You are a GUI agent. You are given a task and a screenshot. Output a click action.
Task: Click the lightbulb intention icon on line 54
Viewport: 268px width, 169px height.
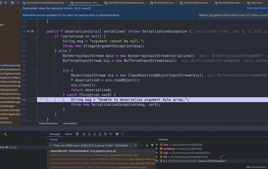[41, 99]
